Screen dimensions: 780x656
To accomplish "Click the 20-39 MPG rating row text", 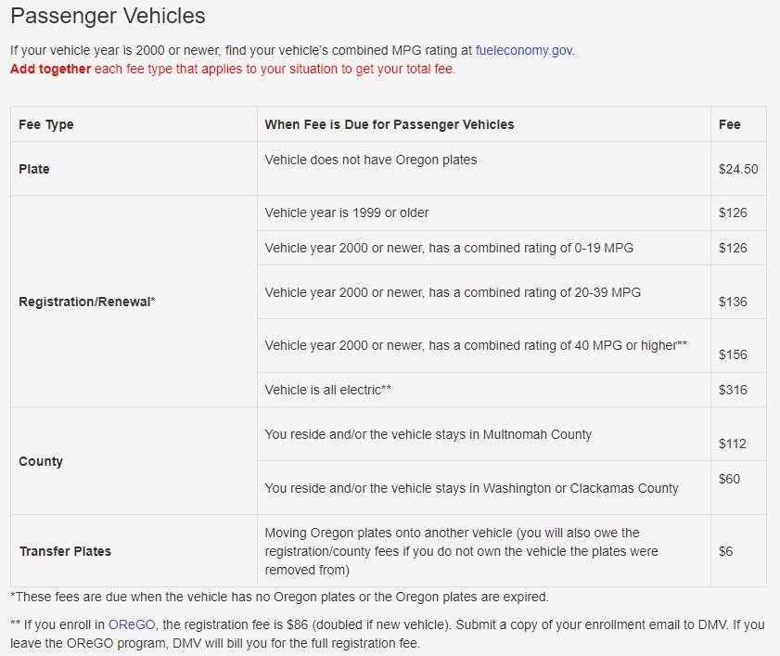I will point(453,292).
